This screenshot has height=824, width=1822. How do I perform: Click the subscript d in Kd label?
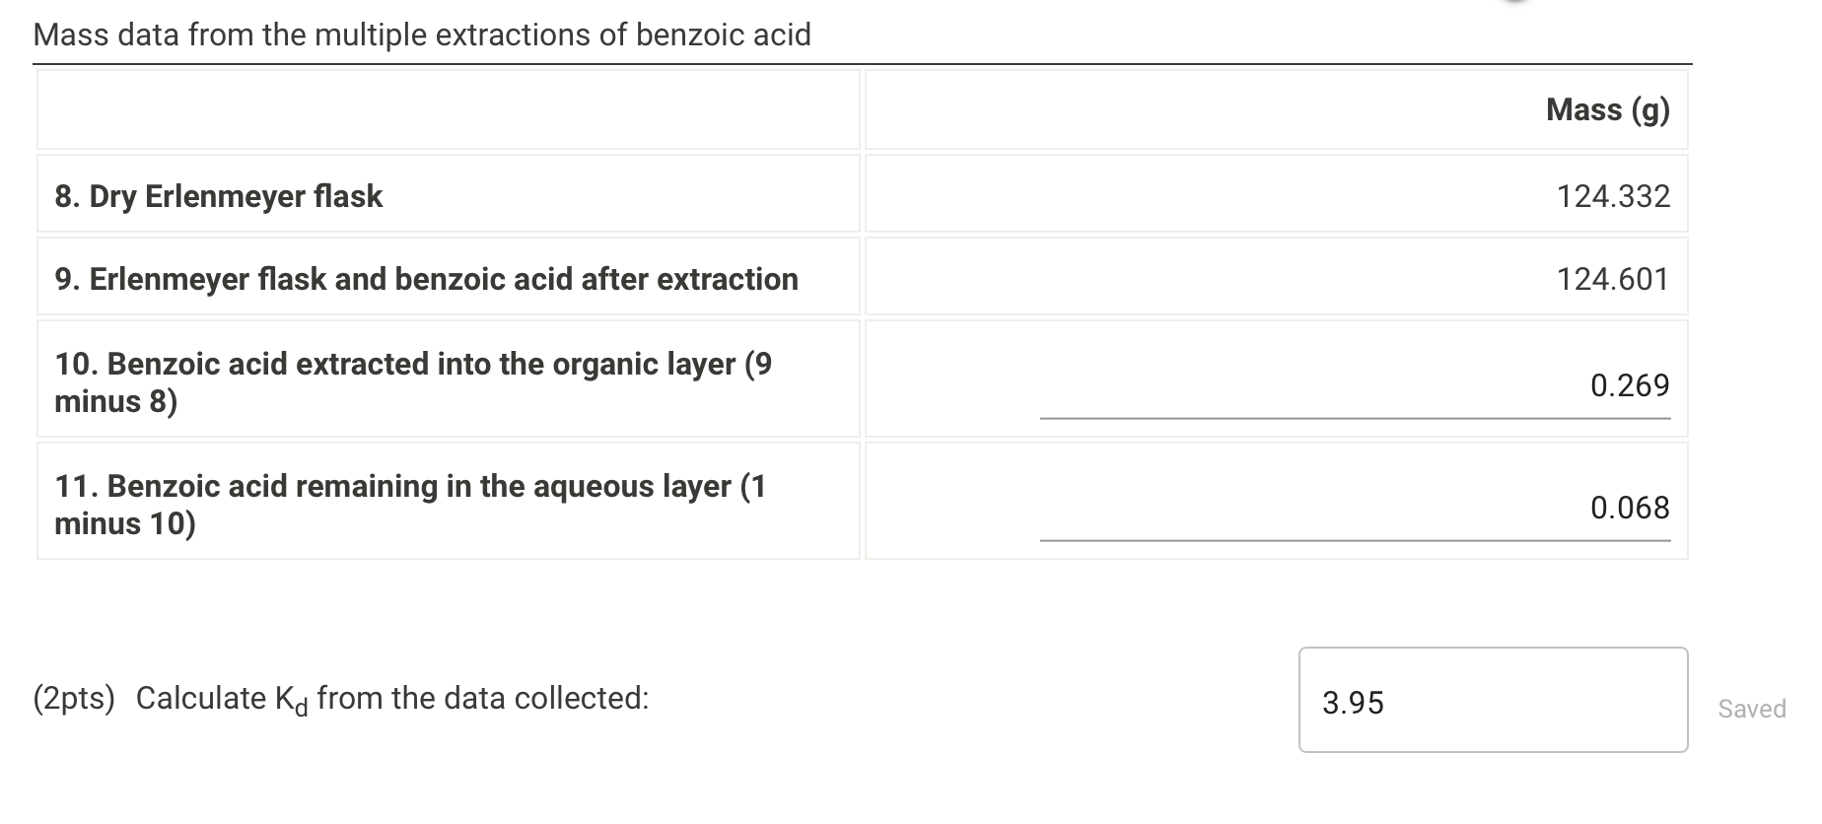(x=301, y=706)
